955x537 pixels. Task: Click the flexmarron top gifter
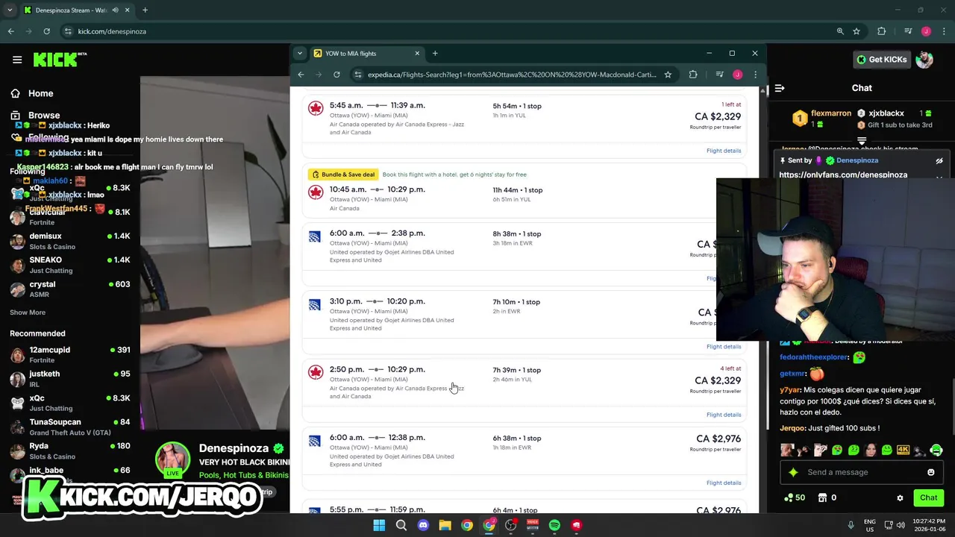pos(821,119)
